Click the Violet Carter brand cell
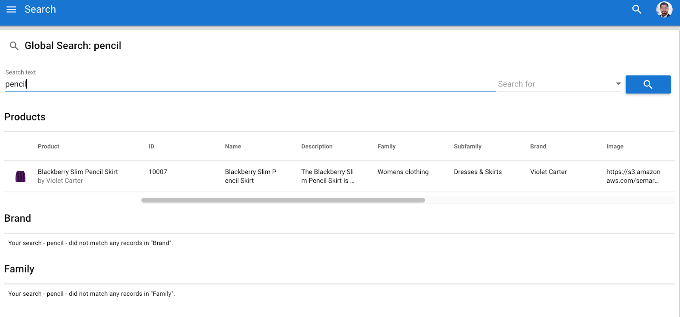This screenshot has height=317, width=680. tap(548, 172)
